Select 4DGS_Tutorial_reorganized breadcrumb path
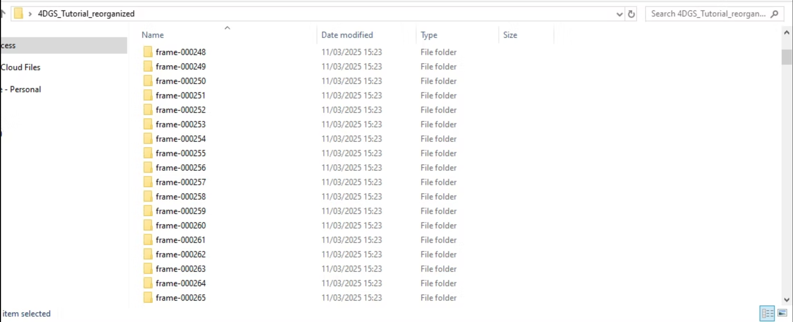Image resolution: width=793 pixels, height=322 pixels. [86, 14]
